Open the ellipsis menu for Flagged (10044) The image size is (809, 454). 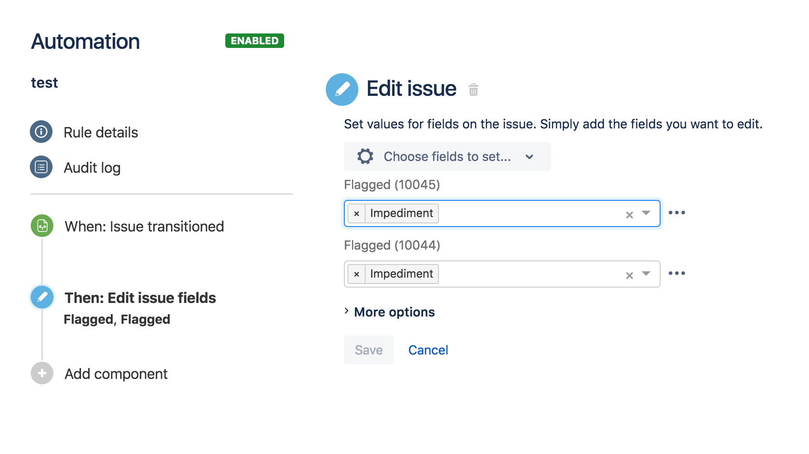click(677, 273)
